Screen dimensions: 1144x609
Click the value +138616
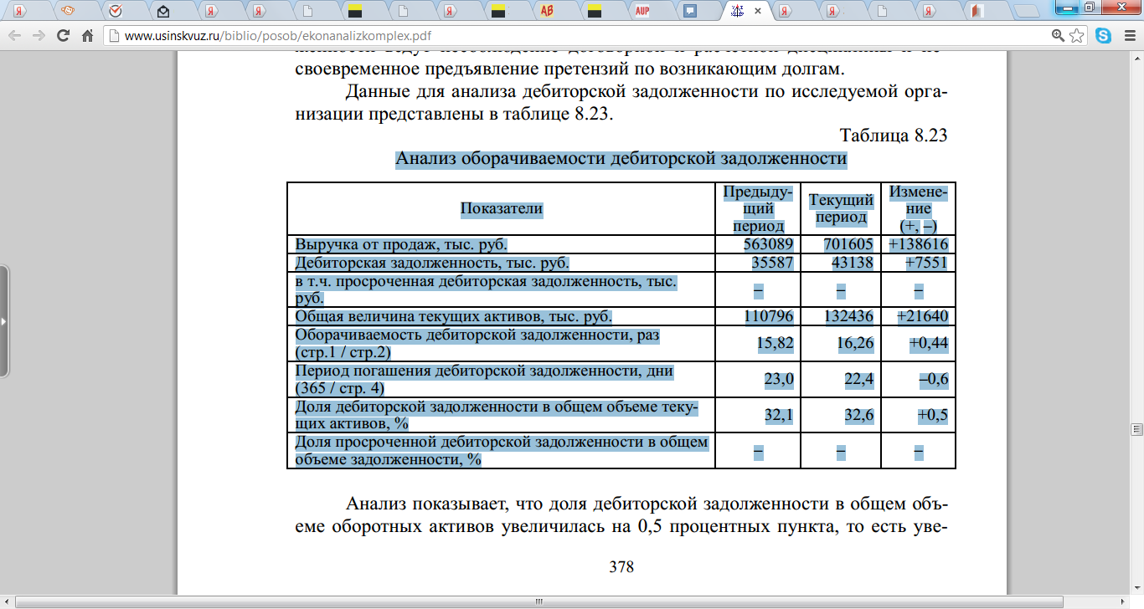click(919, 244)
